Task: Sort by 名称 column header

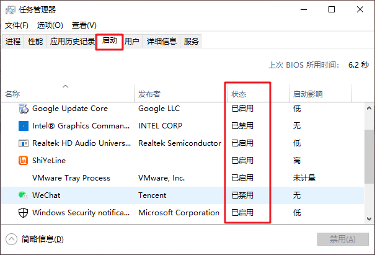Action: 12,94
